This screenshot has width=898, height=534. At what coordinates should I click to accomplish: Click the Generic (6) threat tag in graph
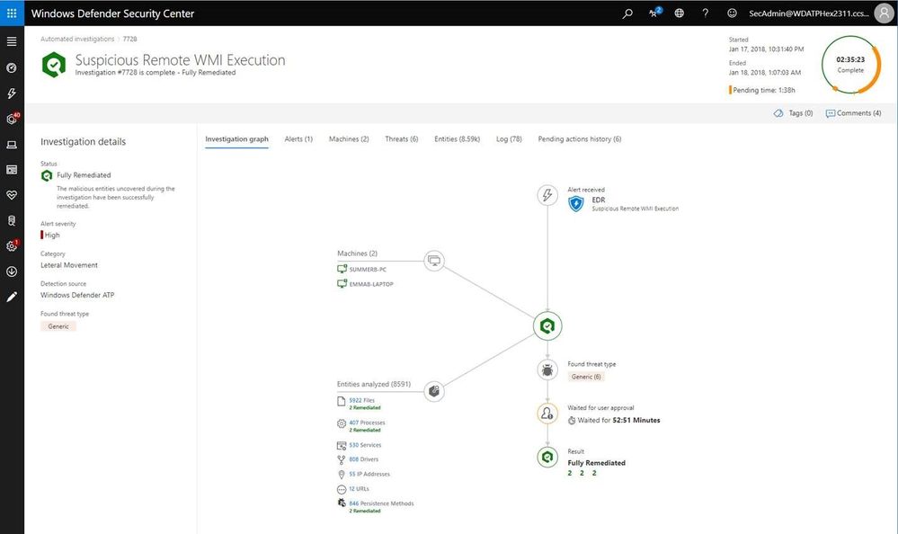click(586, 377)
